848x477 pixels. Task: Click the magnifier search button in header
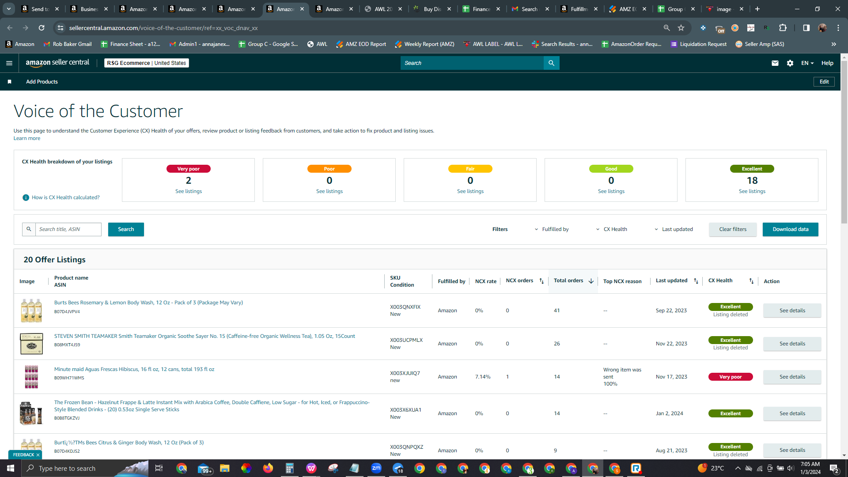551,63
